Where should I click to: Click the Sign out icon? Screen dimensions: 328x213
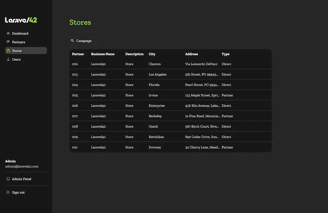click(8, 192)
